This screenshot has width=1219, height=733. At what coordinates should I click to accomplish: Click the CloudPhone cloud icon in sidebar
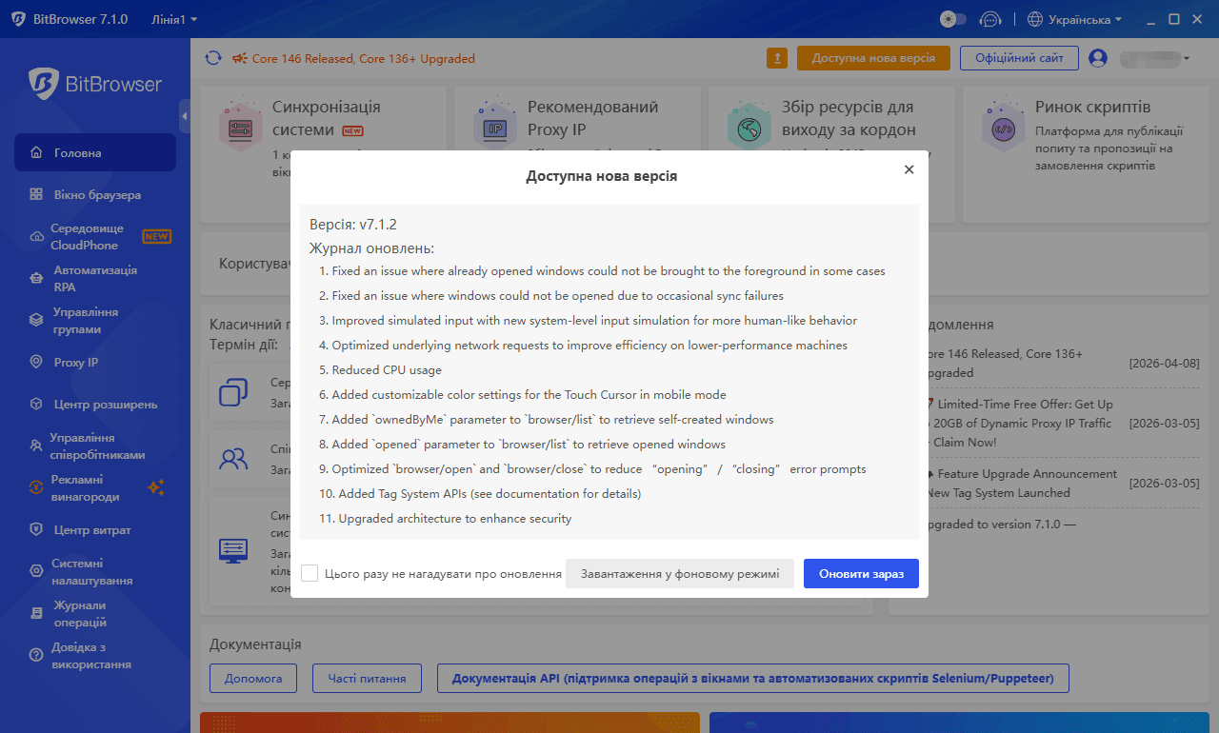coord(36,237)
